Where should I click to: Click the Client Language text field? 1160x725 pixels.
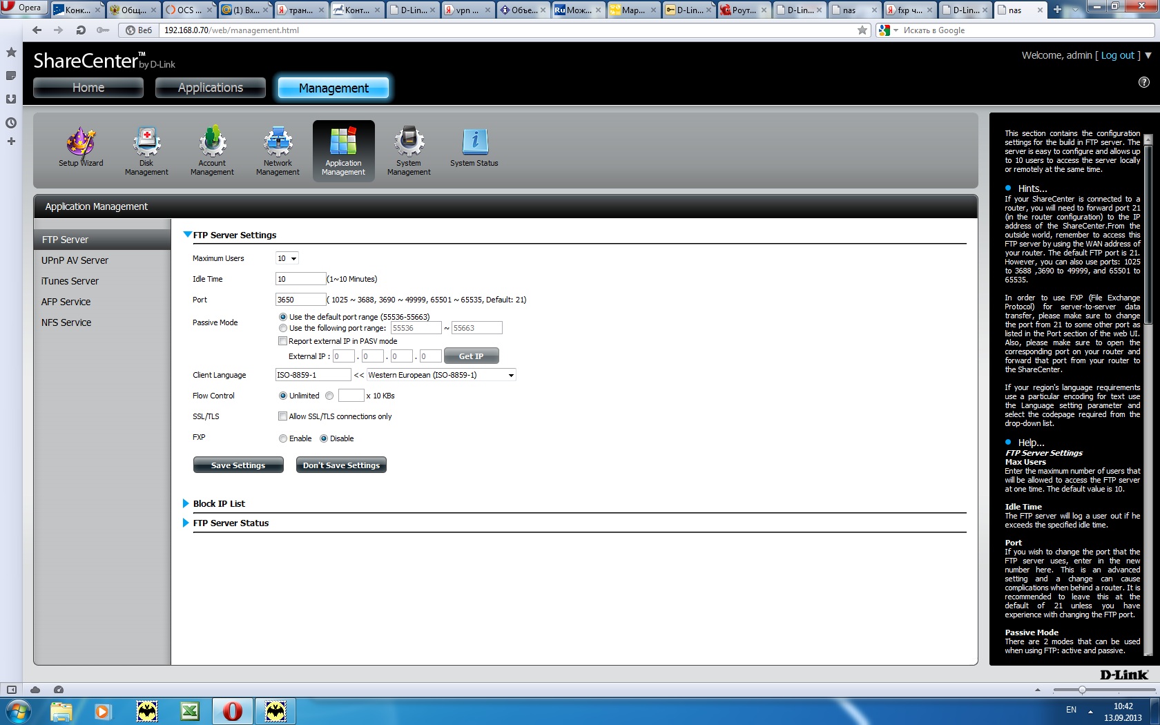313,375
